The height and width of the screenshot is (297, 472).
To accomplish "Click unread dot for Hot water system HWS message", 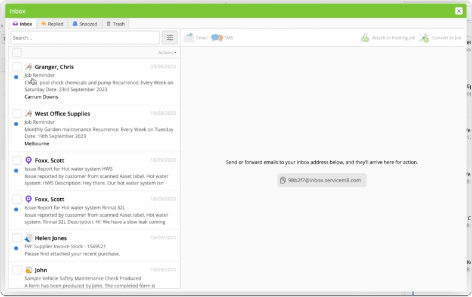I will point(16,171).
